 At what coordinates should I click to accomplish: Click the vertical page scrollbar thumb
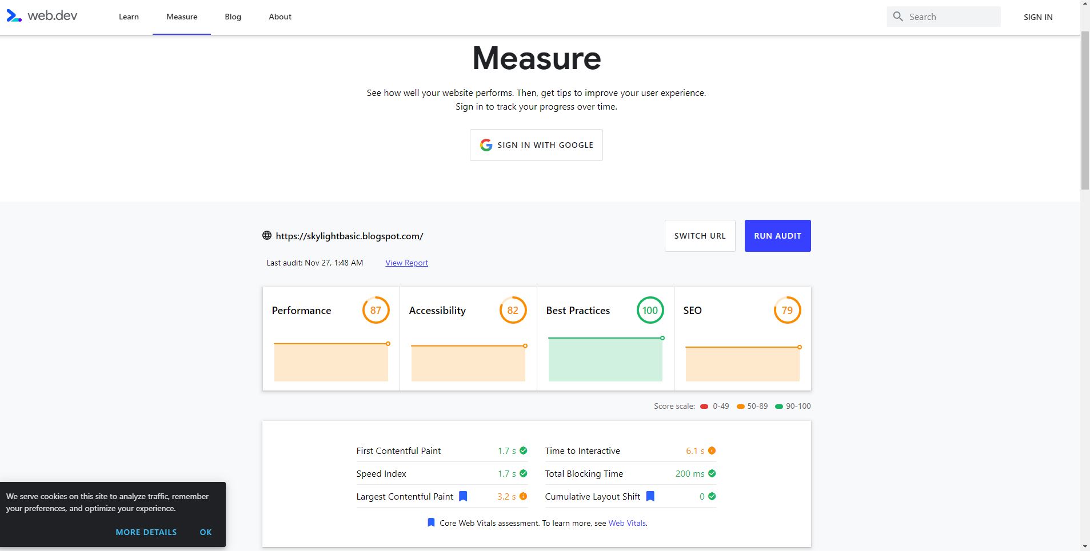(x=1085, y=110)
